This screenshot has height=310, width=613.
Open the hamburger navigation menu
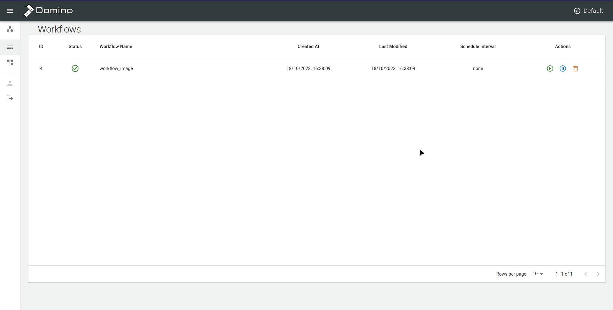pos(10,11)
